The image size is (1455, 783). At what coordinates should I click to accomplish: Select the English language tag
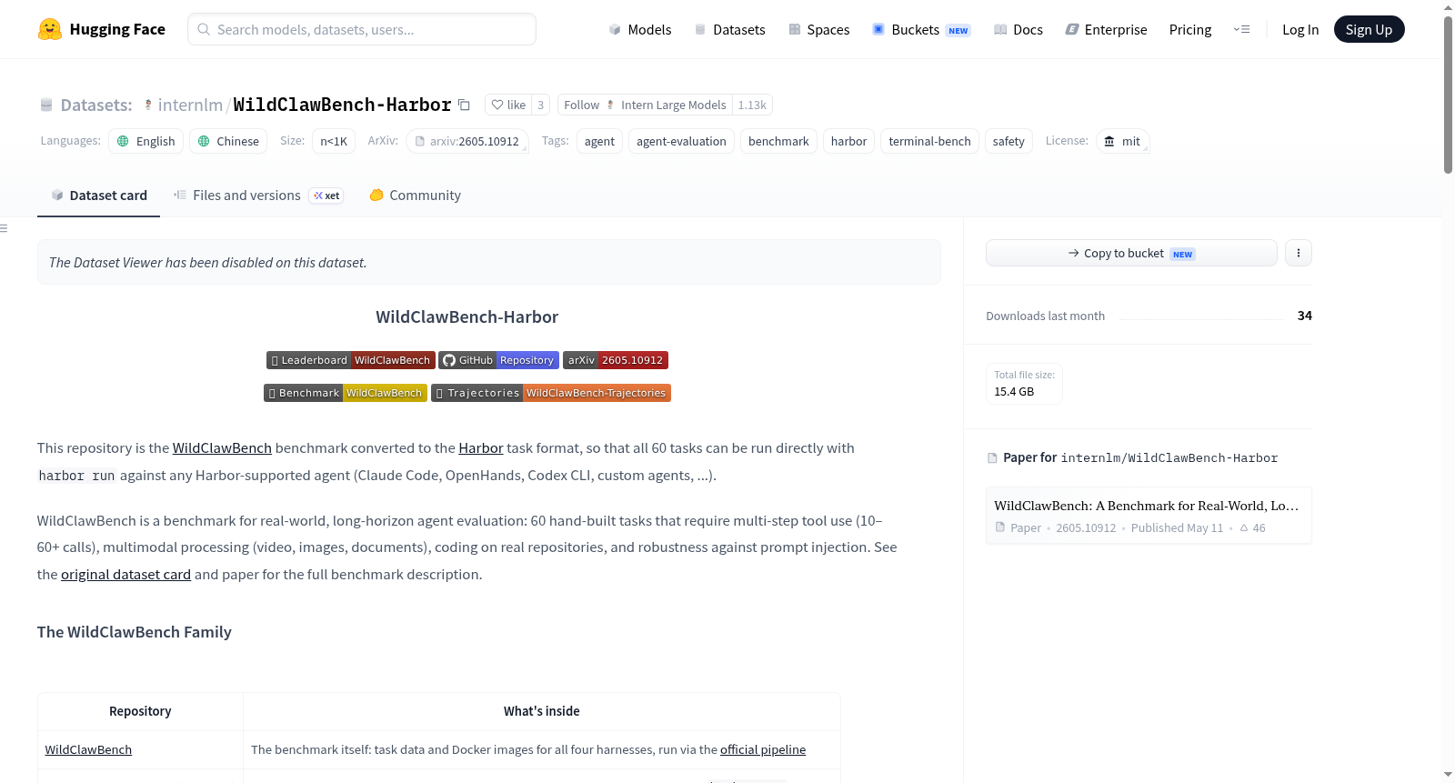146,141
